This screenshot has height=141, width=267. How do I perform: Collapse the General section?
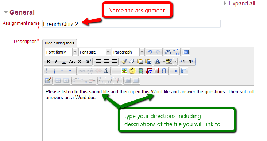[x=19, y=12]
